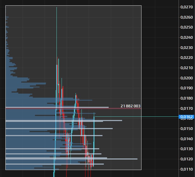Image resolution: width=195 pixels, height=177 pixels.
Task: Click the 0,0170 price axis label
Action: pos(187,108)
